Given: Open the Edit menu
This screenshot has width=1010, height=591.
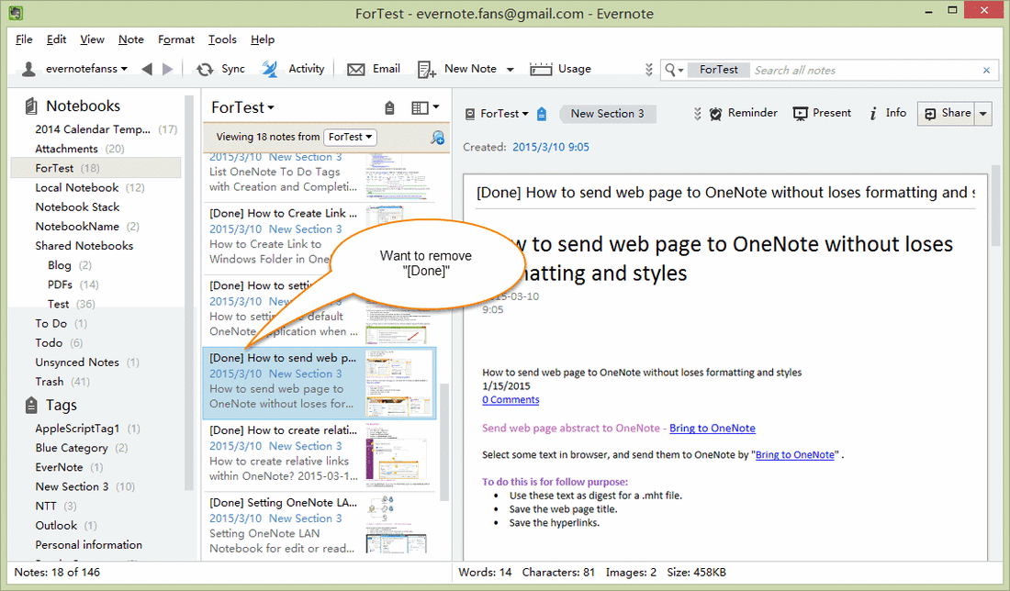Looking at the screenshot, I should (x=56, y=39).
